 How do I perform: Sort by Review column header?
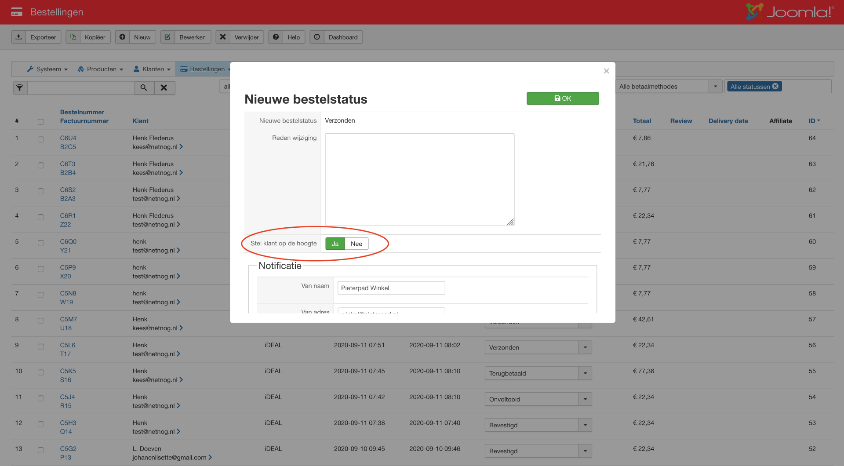(681, 121)
